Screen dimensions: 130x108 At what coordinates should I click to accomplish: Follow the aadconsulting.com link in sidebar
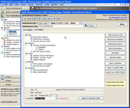click(x=9, y=102)
